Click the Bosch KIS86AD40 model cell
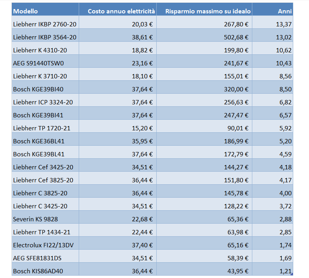Viewport: 309px width, 278px height. click(x=45, y=271)
